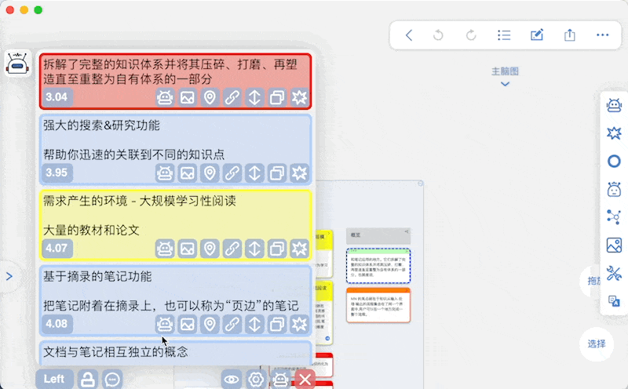This screenshot has width=628, height=389.
Task: Open the gear settings in bottom bar
Action: tap(256, 379)
